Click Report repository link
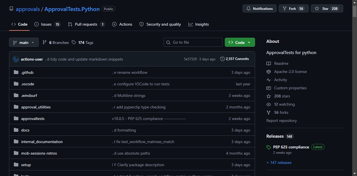 click(282, 121)
